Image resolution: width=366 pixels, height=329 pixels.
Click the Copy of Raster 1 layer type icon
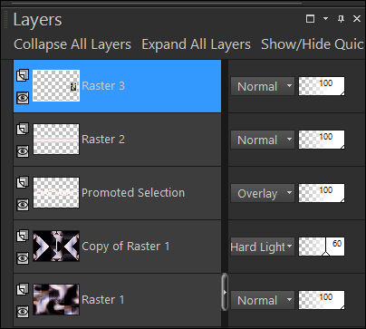[23, 236]
